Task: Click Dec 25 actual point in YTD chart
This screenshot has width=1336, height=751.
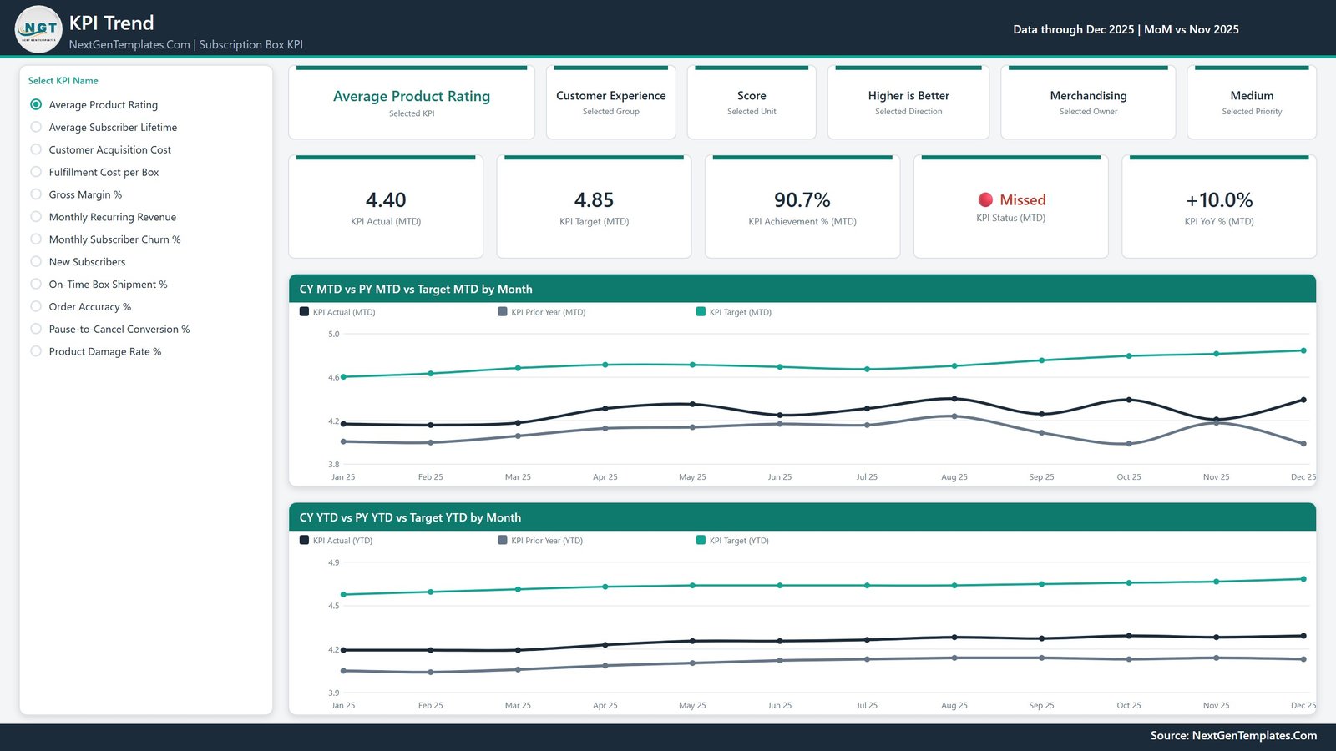Action: [x=1303, y=636]
